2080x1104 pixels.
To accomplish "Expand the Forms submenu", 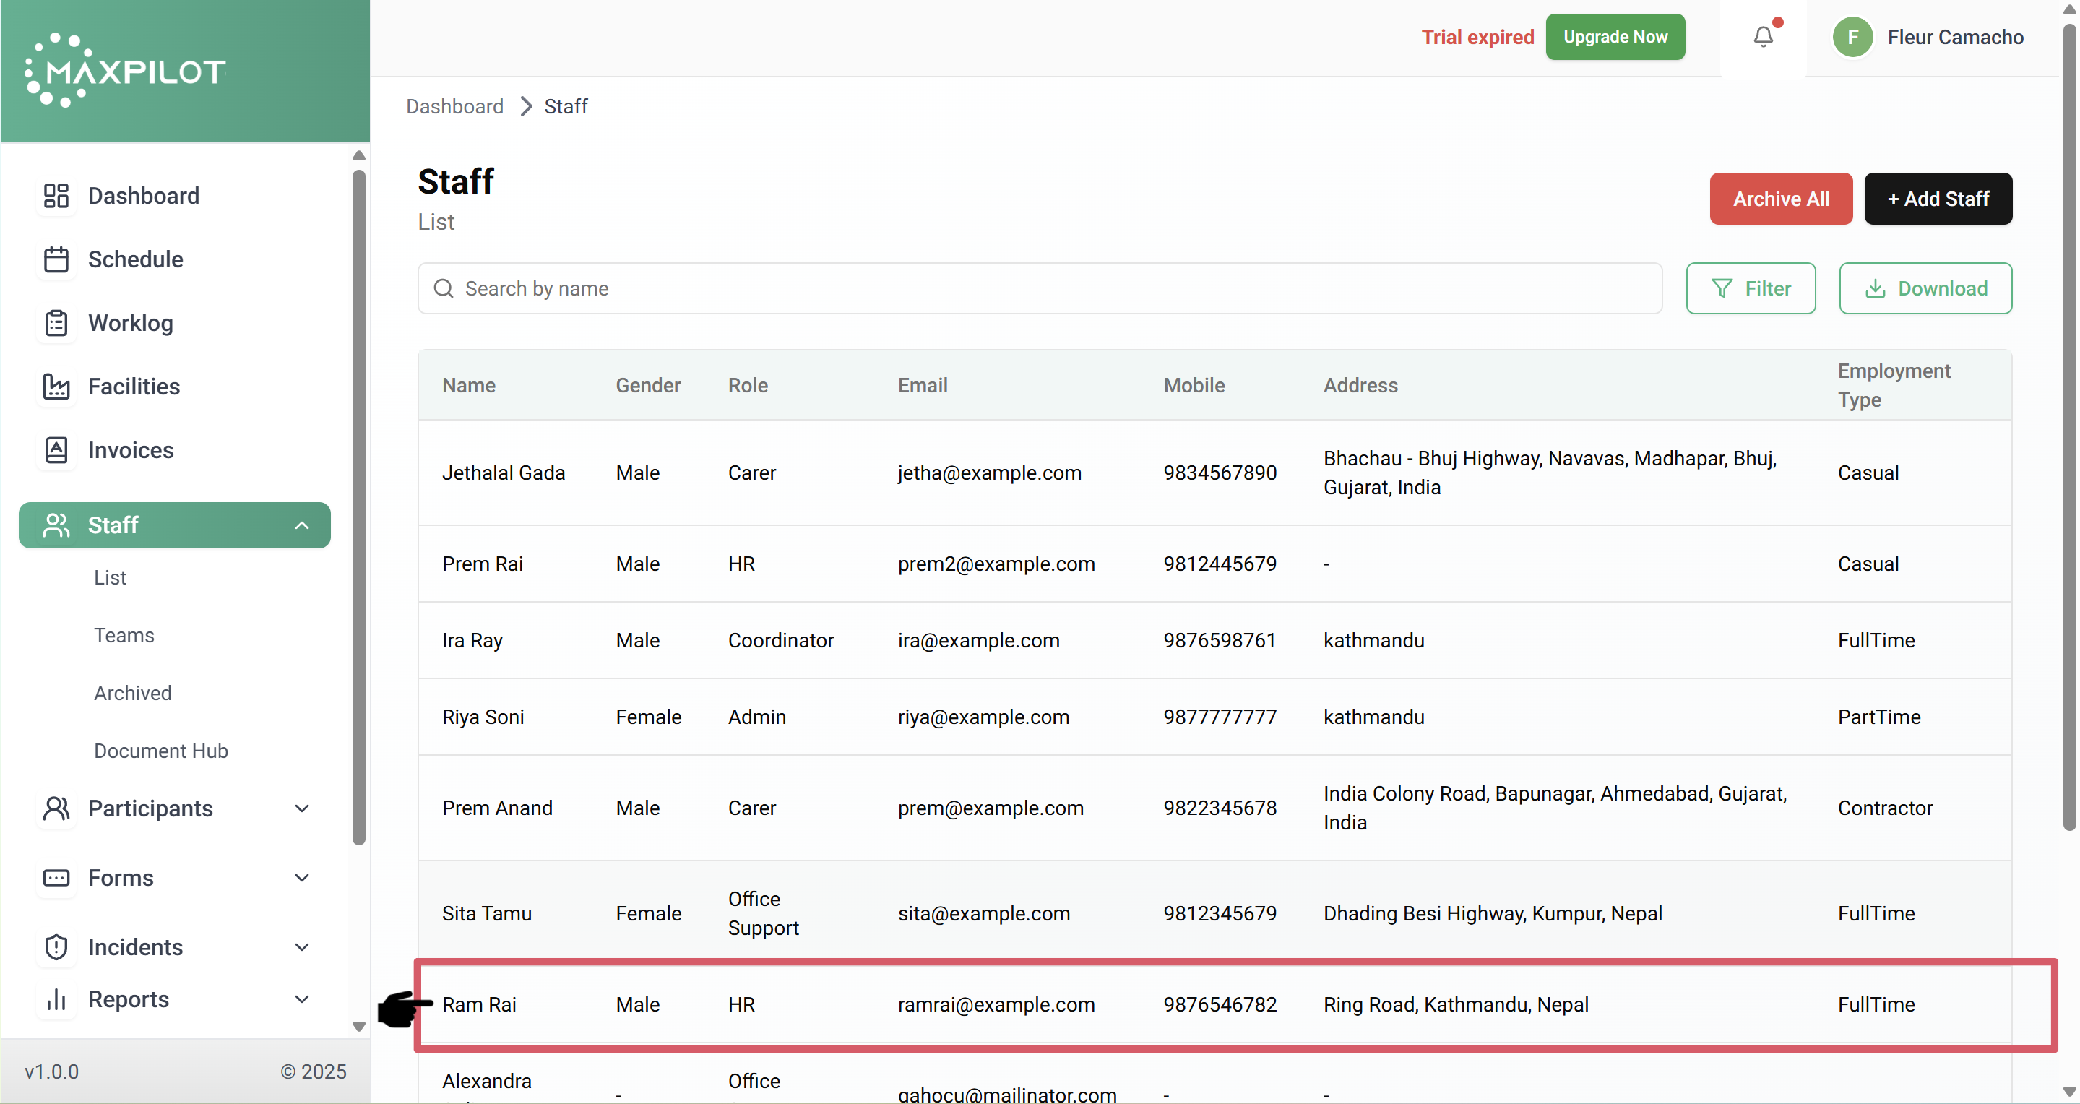I will tap(302, 878).
